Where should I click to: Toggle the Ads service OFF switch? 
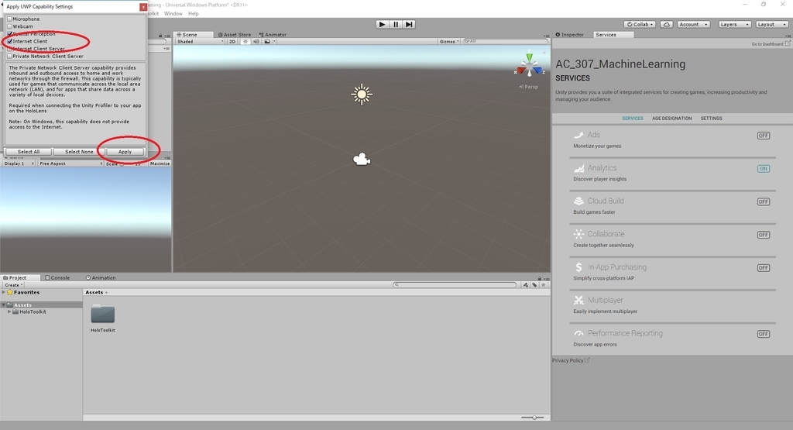click(x=763, y=136)
